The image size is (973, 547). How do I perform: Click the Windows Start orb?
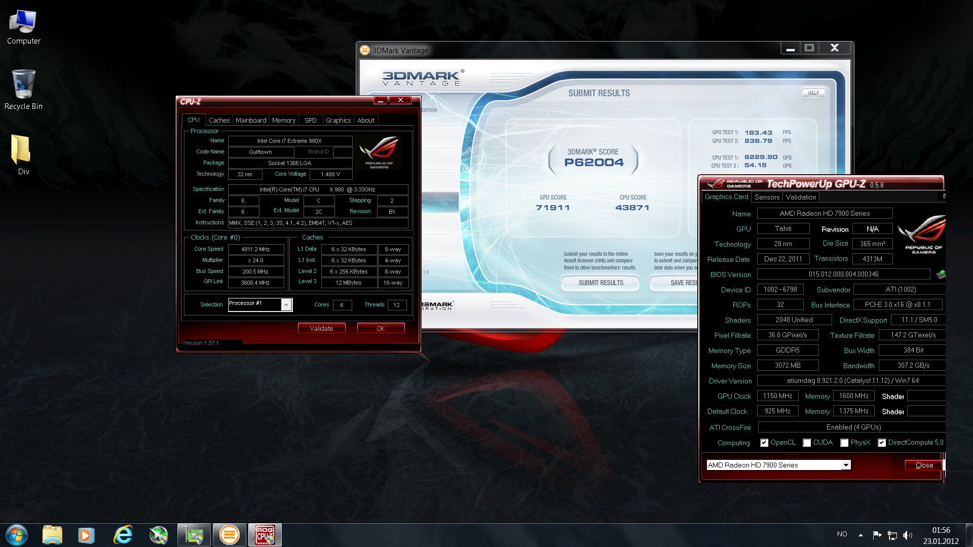(x=17, y=535)
